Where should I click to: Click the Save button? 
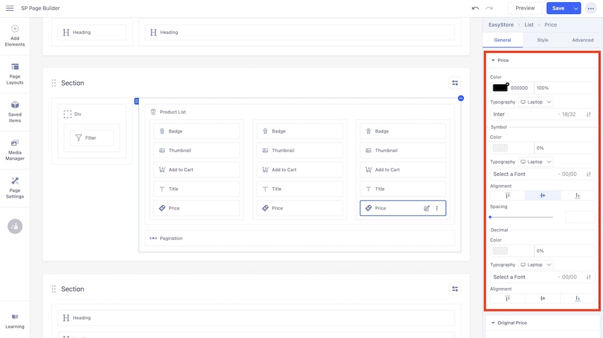pyautogui.click(x=558, y=8)
